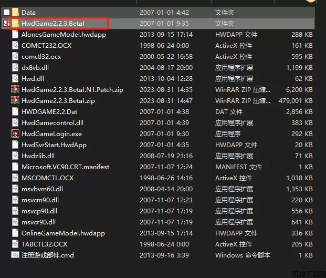Click the date 2008-07-19 21:16
This screenshot has width=326, height=278.
coord(166,156)
